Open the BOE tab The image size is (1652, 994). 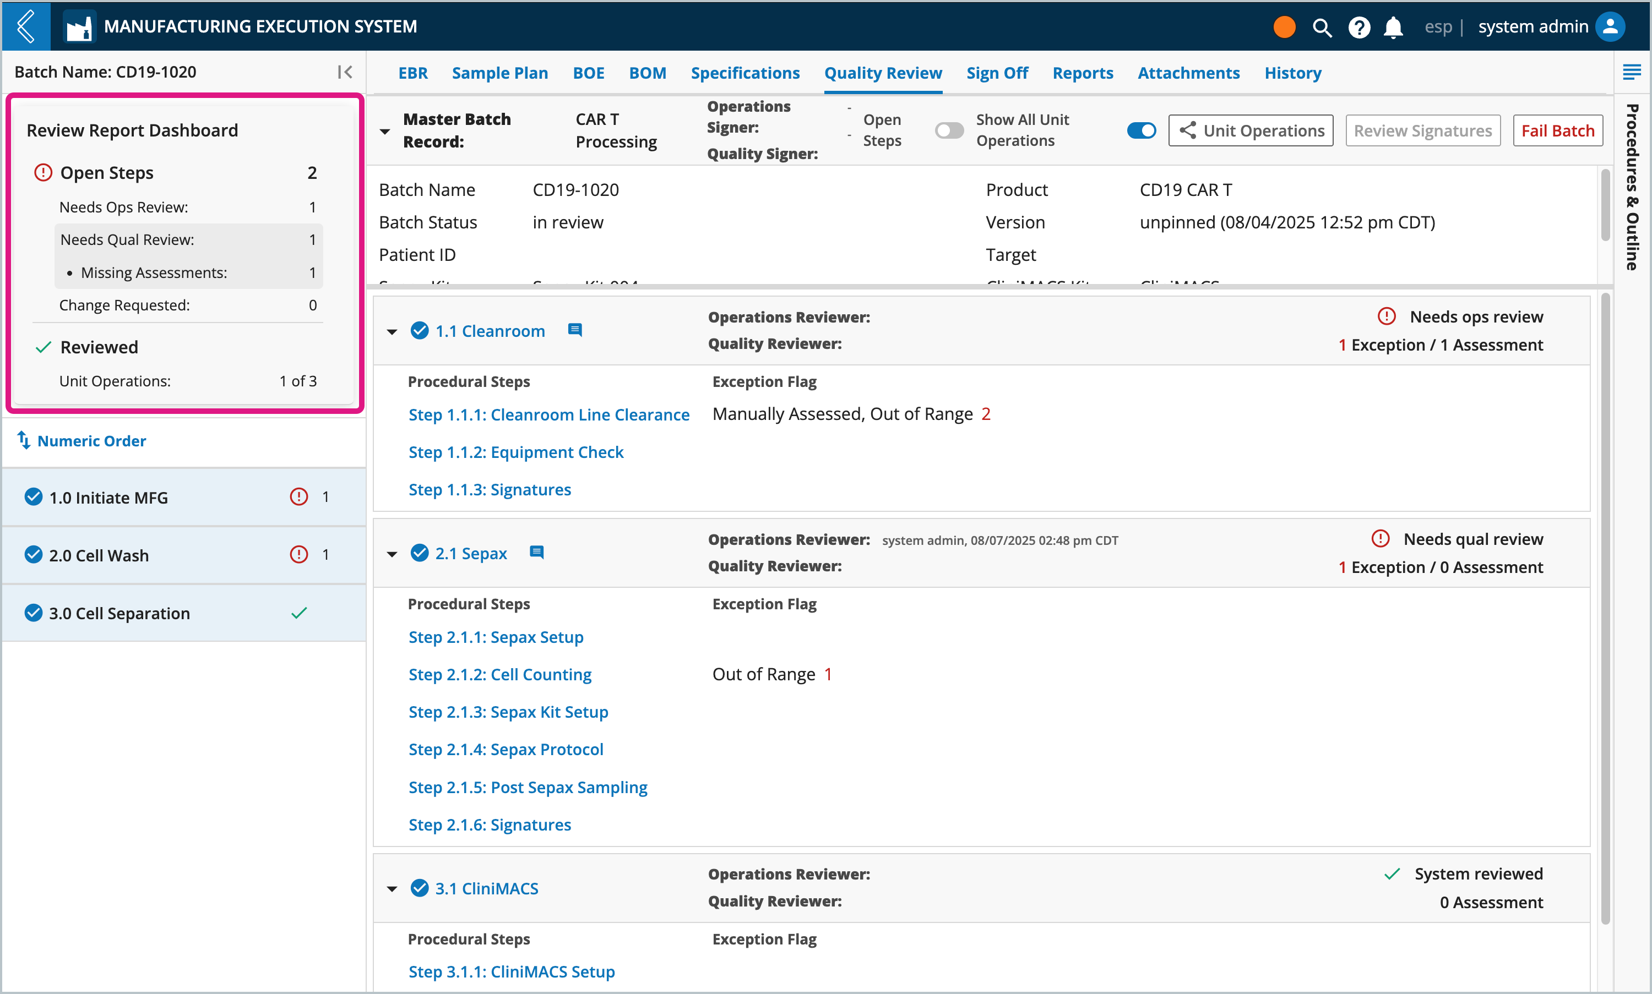coord(589,73)
